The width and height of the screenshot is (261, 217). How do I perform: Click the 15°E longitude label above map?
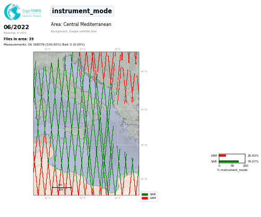(82, 49)
